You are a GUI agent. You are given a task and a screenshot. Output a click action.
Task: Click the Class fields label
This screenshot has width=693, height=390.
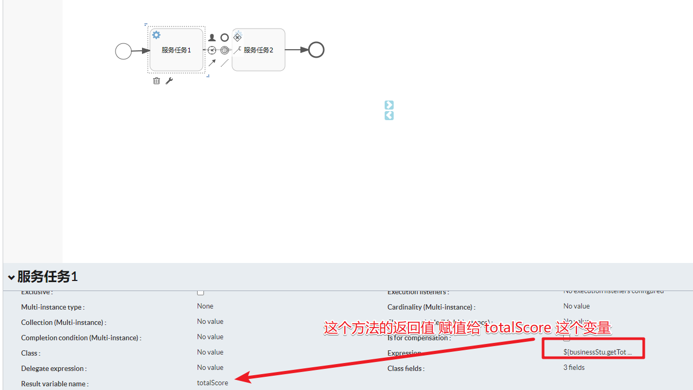[406, 369]
